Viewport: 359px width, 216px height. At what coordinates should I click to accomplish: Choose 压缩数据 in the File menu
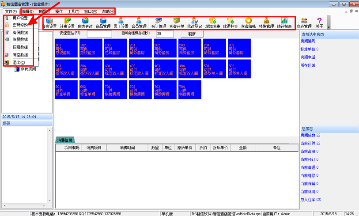tap(20, 47)
